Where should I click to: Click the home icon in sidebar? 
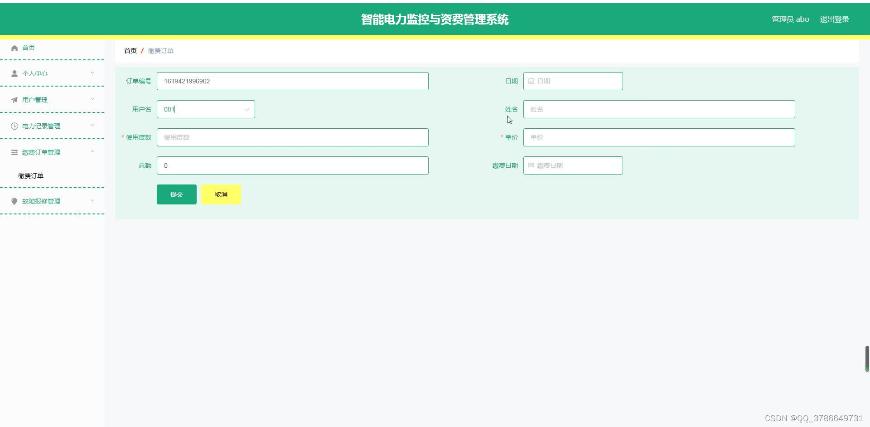tap(14, 48)
